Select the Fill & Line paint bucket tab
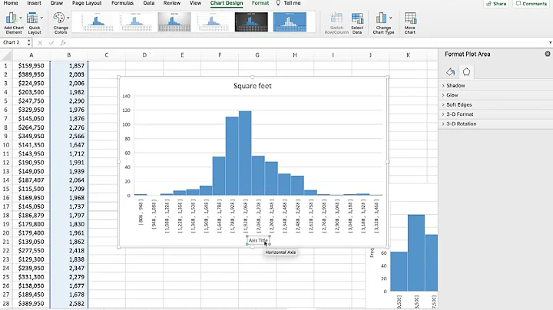The image size is (553, 310). pos(450,72)
